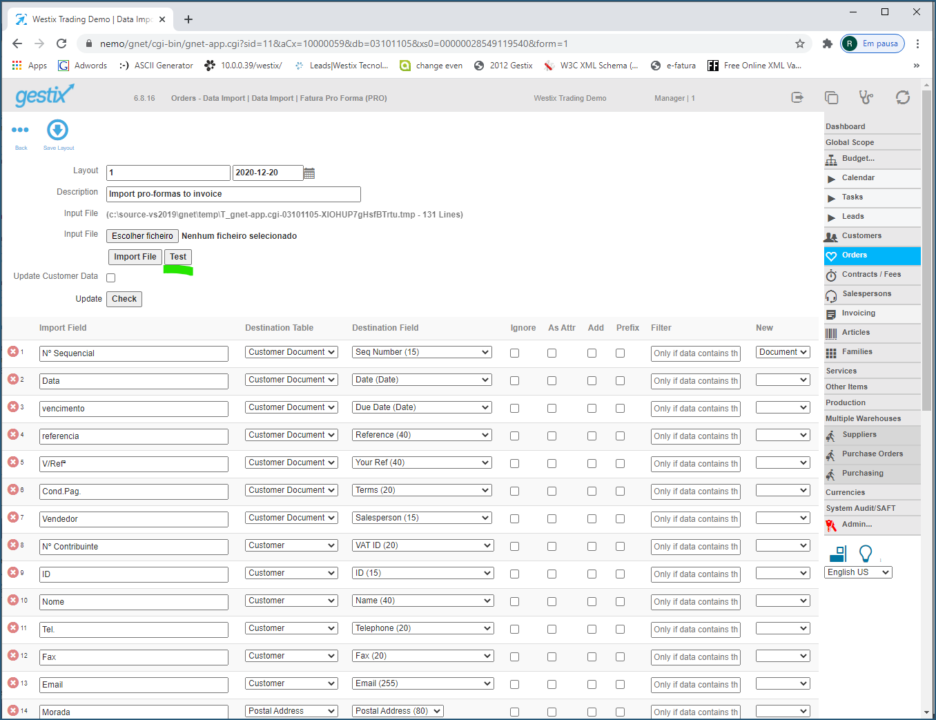Click the Save Layout download icon
This screenshot has width=936, height=720.
[57, 130]
